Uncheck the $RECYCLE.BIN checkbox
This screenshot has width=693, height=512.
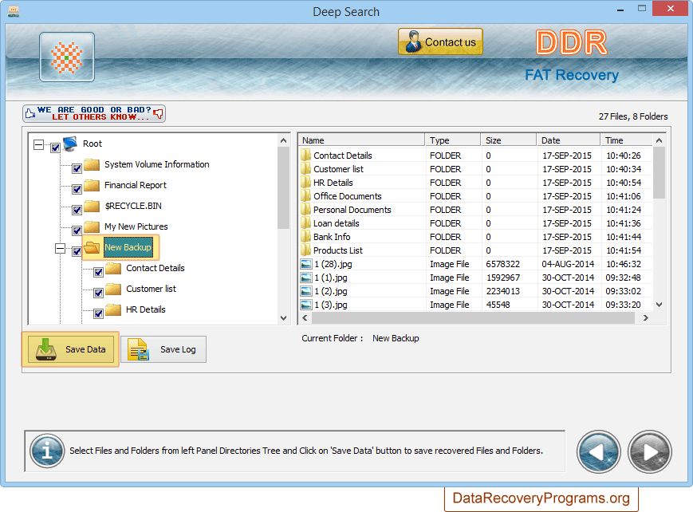tap(77, 210)
